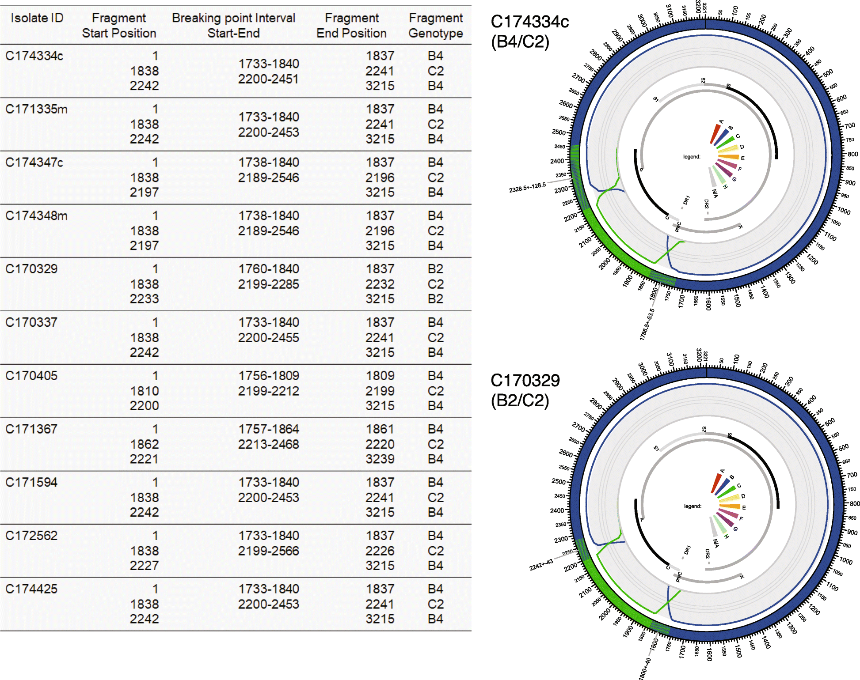Screen dimensions: 860x680
Task: Click the C171367 isolate ID cell
Action: [31, 429]
